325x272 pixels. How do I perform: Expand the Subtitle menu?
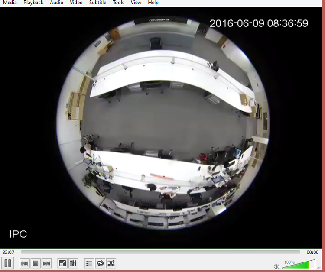click(97, 3)
